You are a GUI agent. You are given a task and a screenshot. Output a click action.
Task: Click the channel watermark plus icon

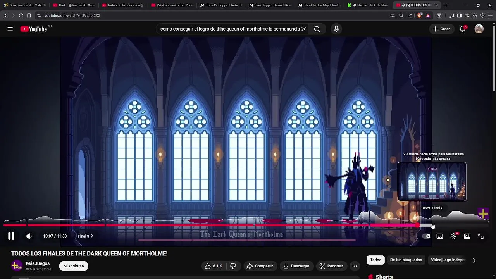point(483,214)
